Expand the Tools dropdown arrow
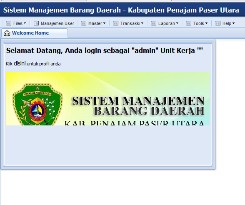 click(206, 23)
